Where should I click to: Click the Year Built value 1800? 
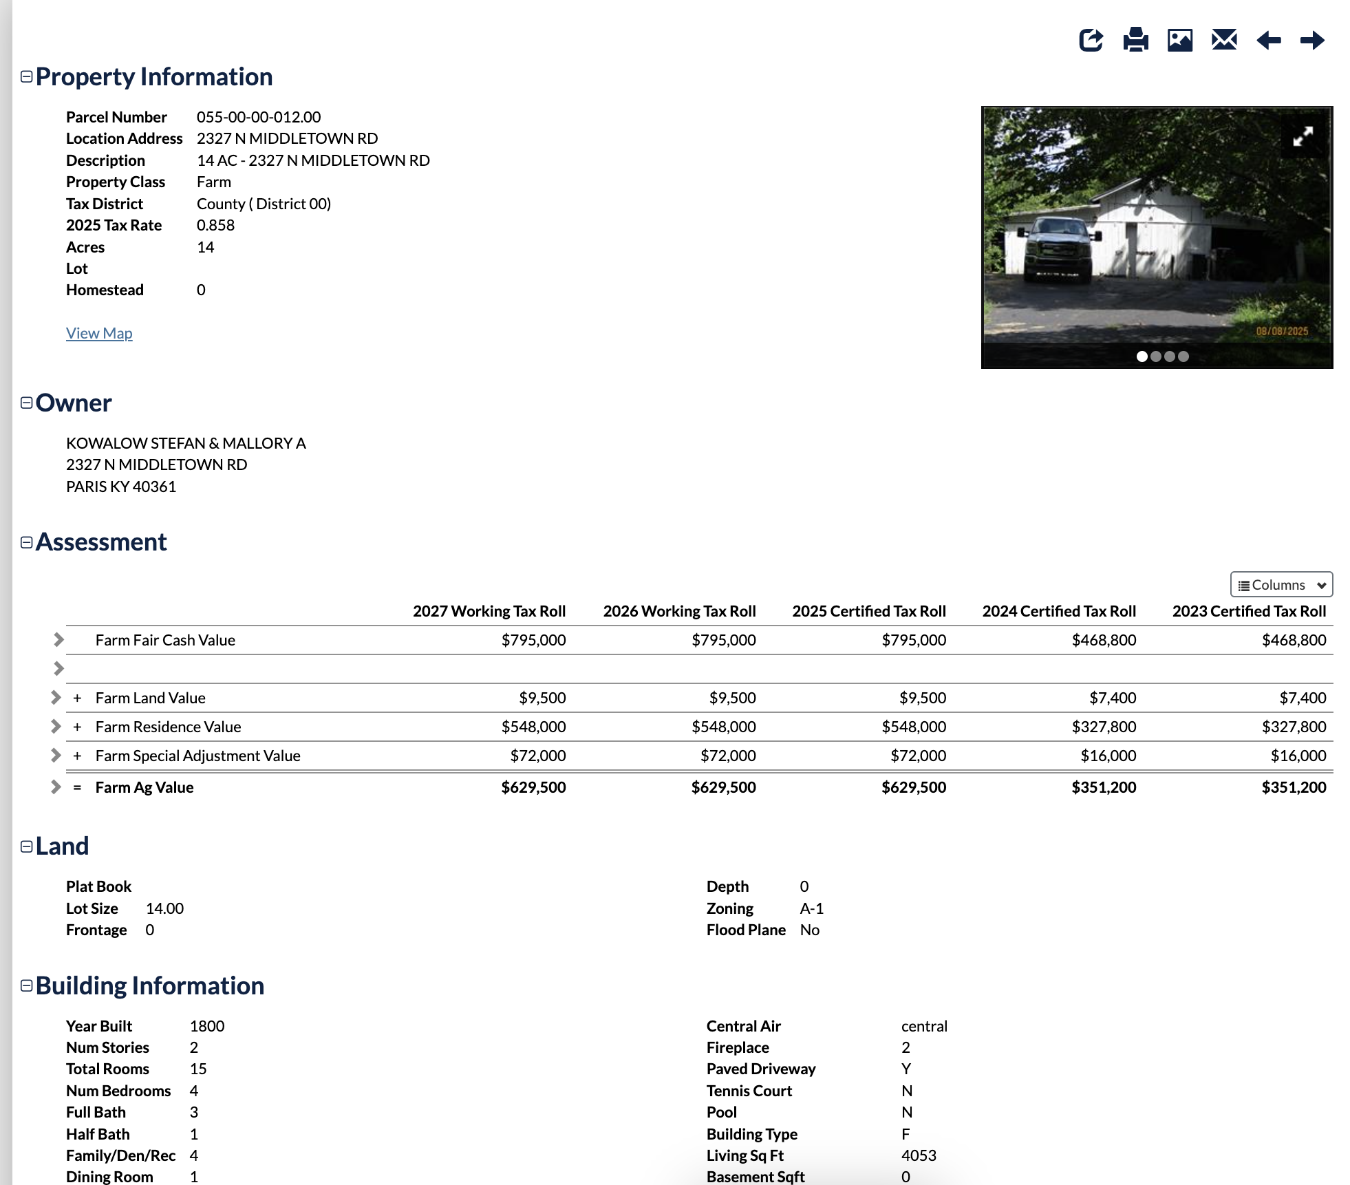click(x=207, y=1026)
